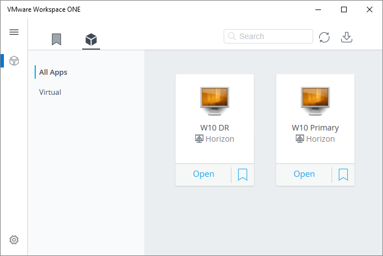383x256 pixels.
Task: Toggle bookmark for W10 Primary
Action: (x=343, y=175)
